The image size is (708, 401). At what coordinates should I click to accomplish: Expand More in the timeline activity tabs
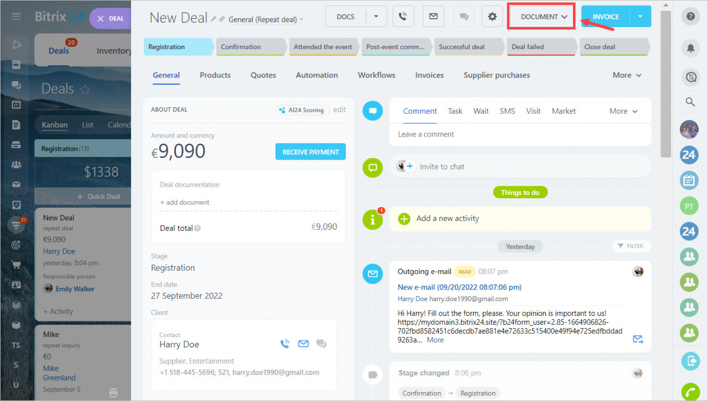click(623, 111)
